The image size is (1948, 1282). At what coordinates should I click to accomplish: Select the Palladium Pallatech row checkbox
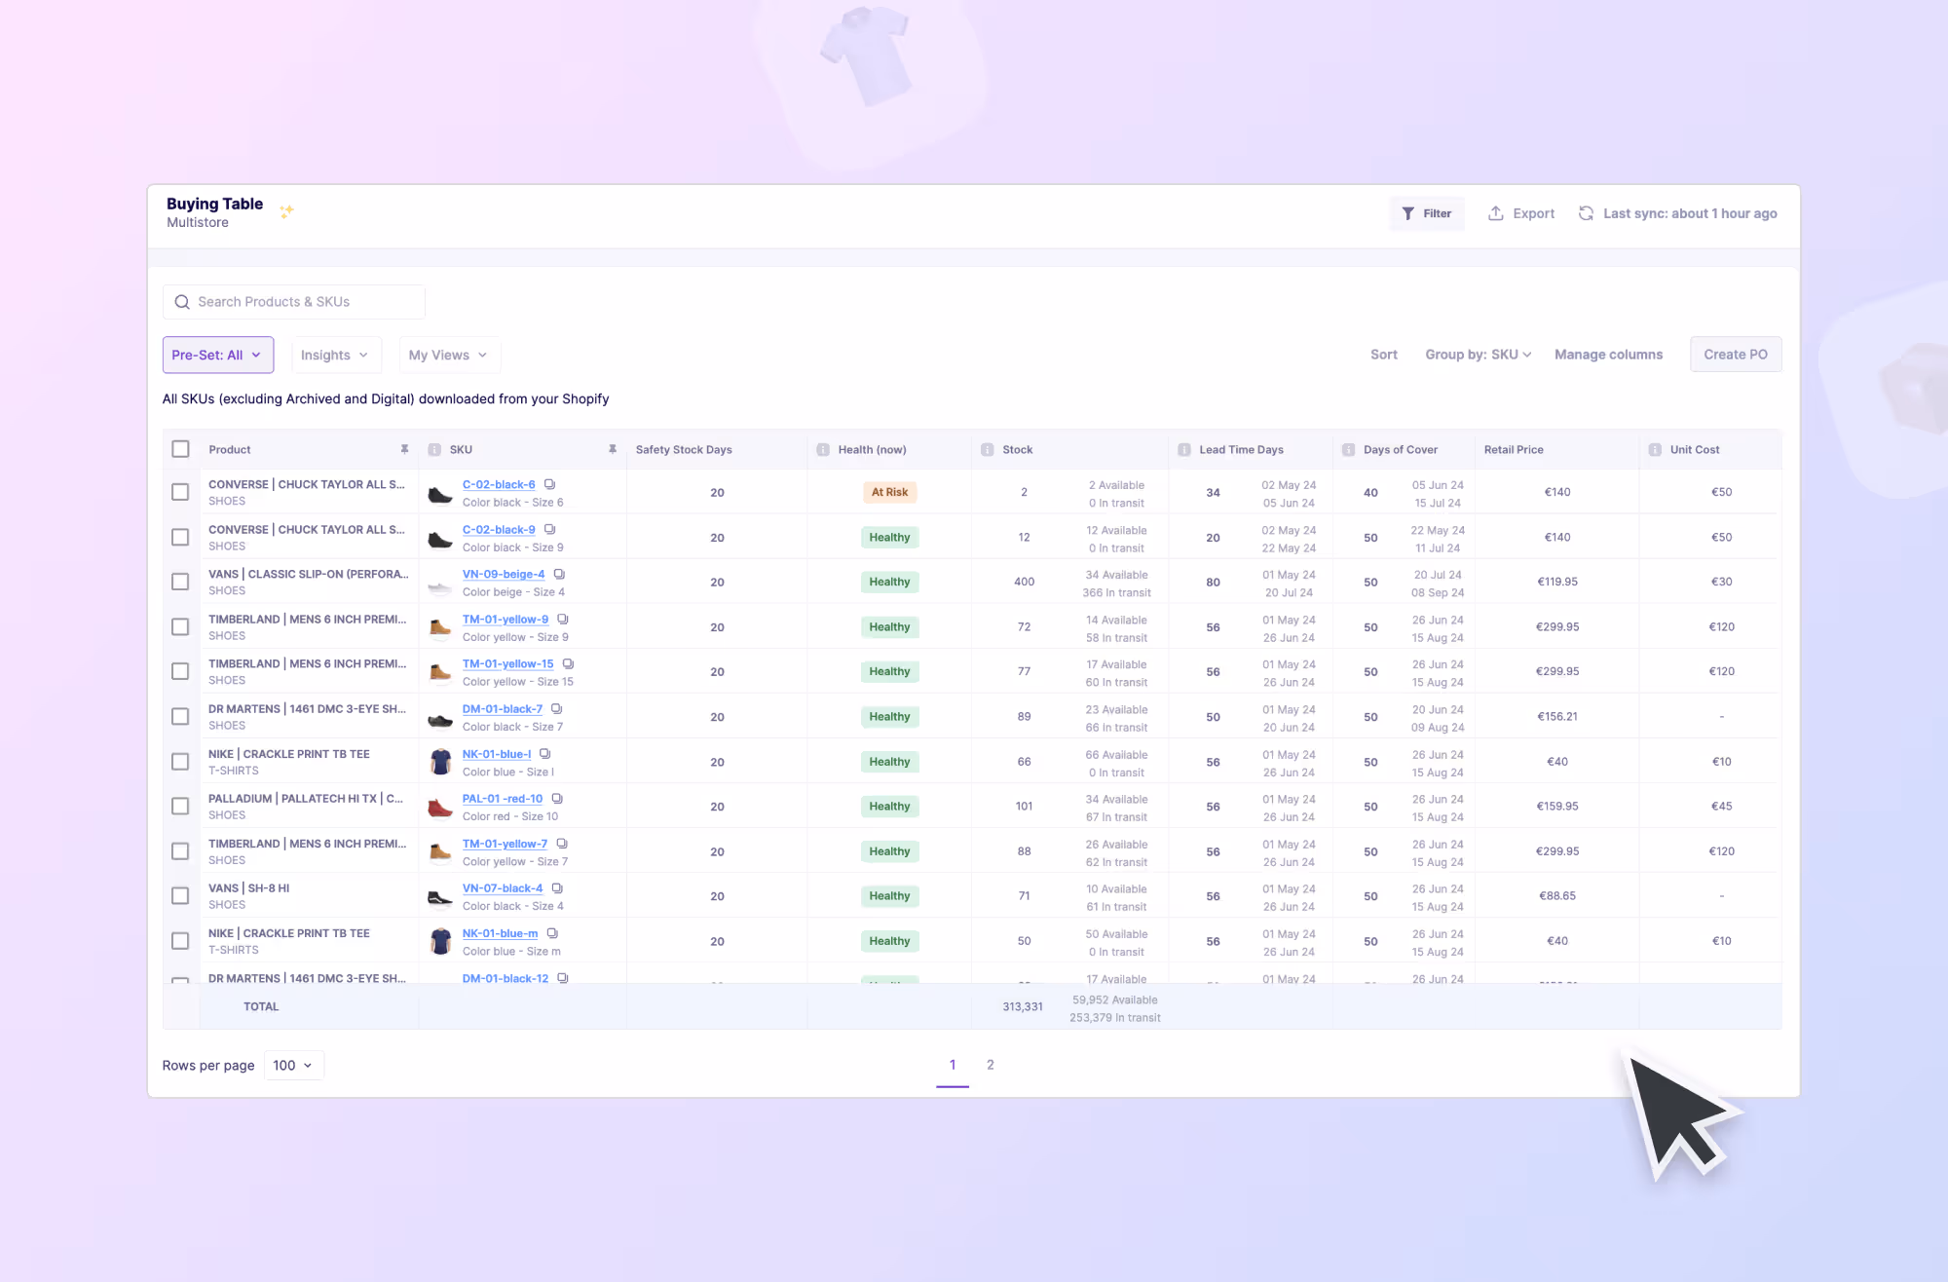(x=180, y=807)
